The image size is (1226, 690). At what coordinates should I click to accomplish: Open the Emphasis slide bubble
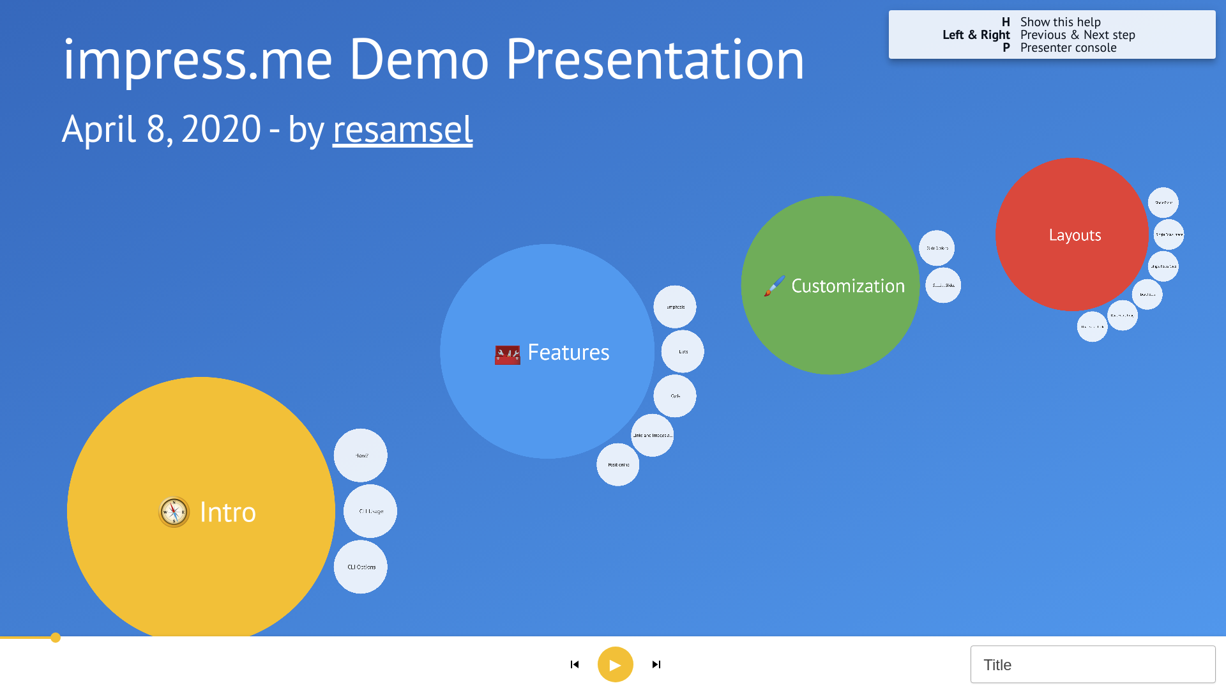(675, 307)
